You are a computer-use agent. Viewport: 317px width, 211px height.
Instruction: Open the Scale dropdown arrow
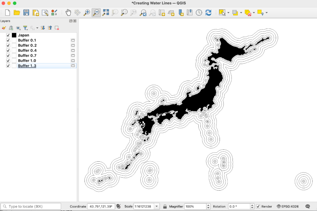[x=157, y=206]
